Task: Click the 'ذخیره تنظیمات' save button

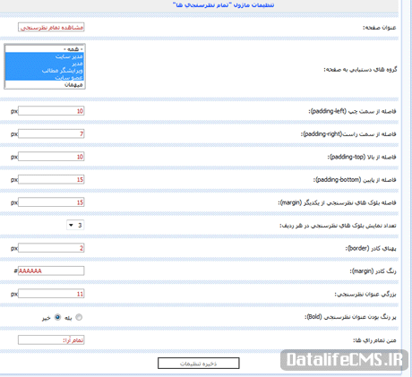Action: click(199, 364)
